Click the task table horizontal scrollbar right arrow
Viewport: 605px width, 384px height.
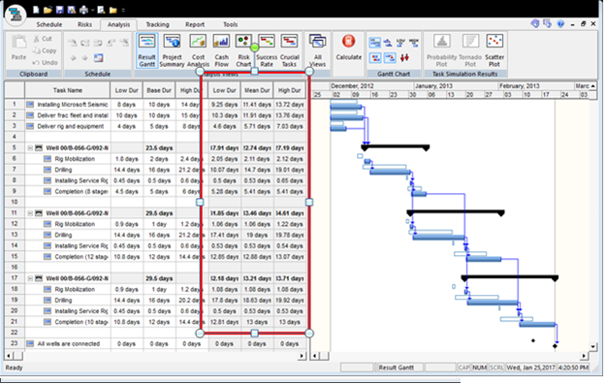click(302, 356)
